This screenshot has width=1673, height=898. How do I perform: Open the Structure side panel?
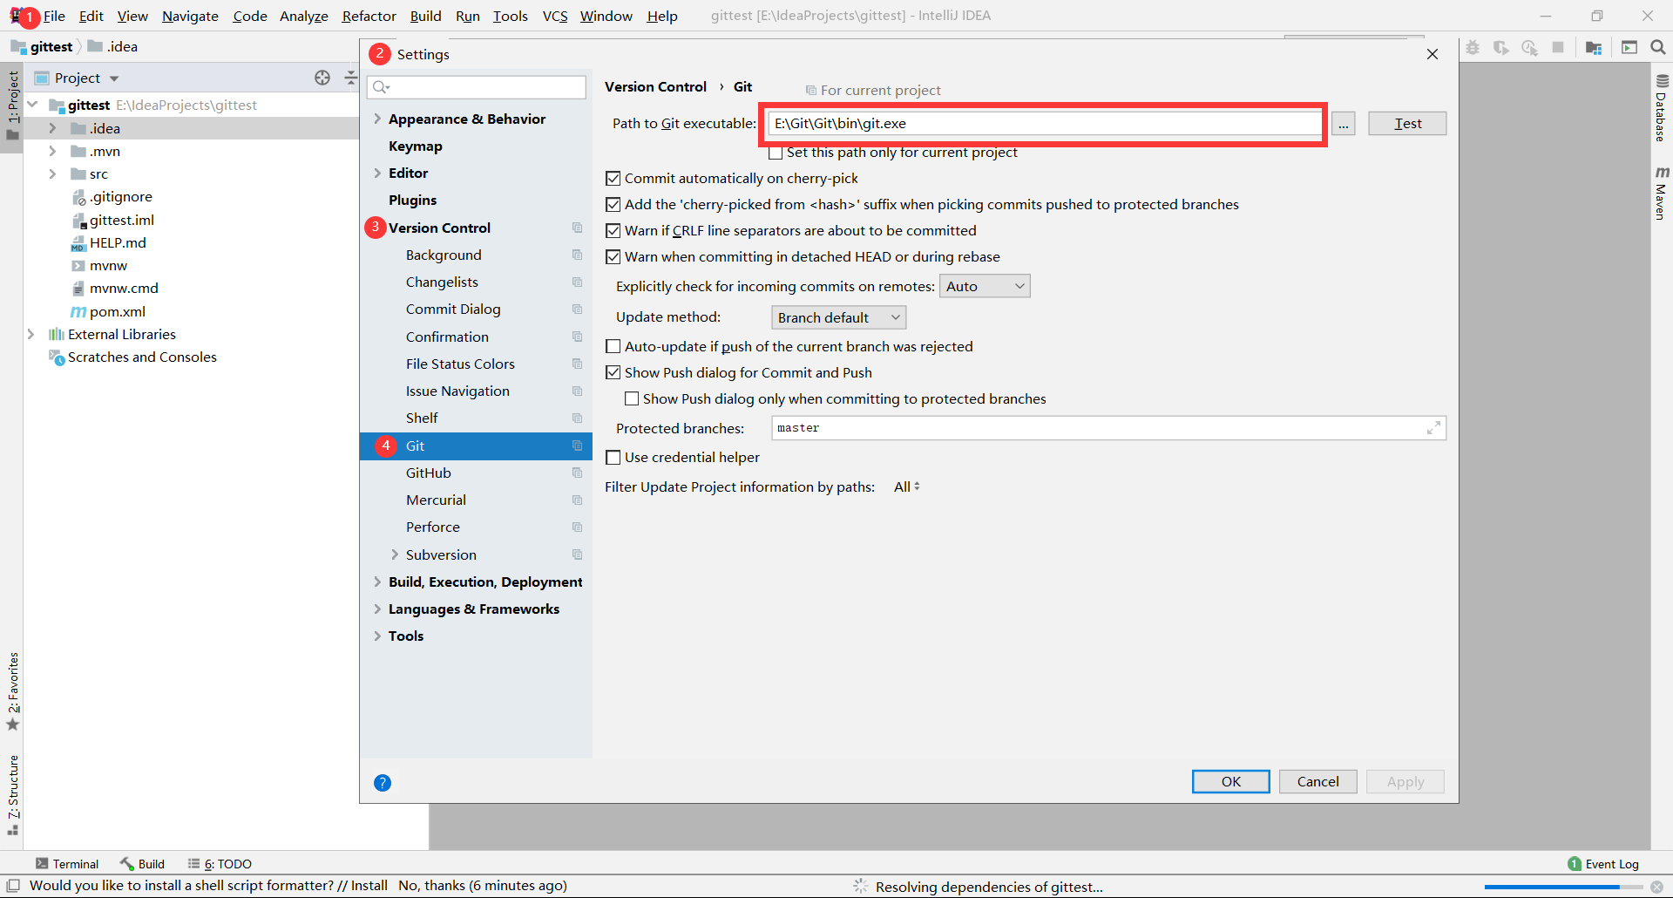(12, 795)
